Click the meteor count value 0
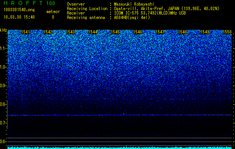235x149 pixels. [53, 17]
